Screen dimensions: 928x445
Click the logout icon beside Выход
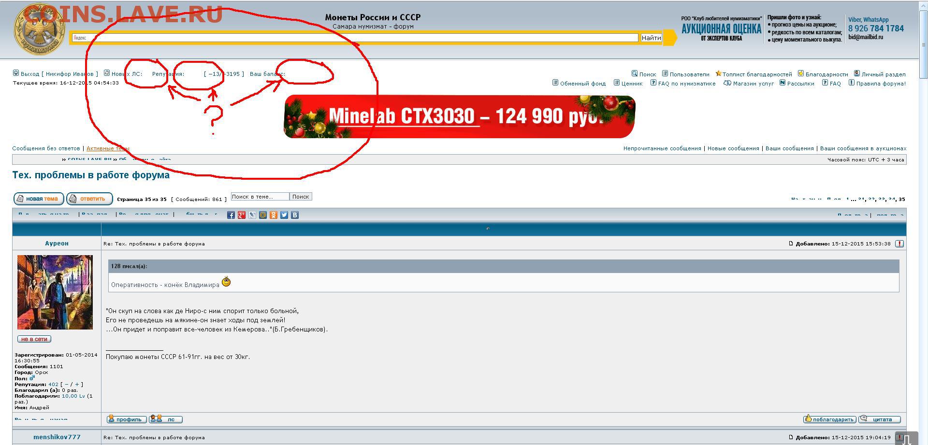16,73
